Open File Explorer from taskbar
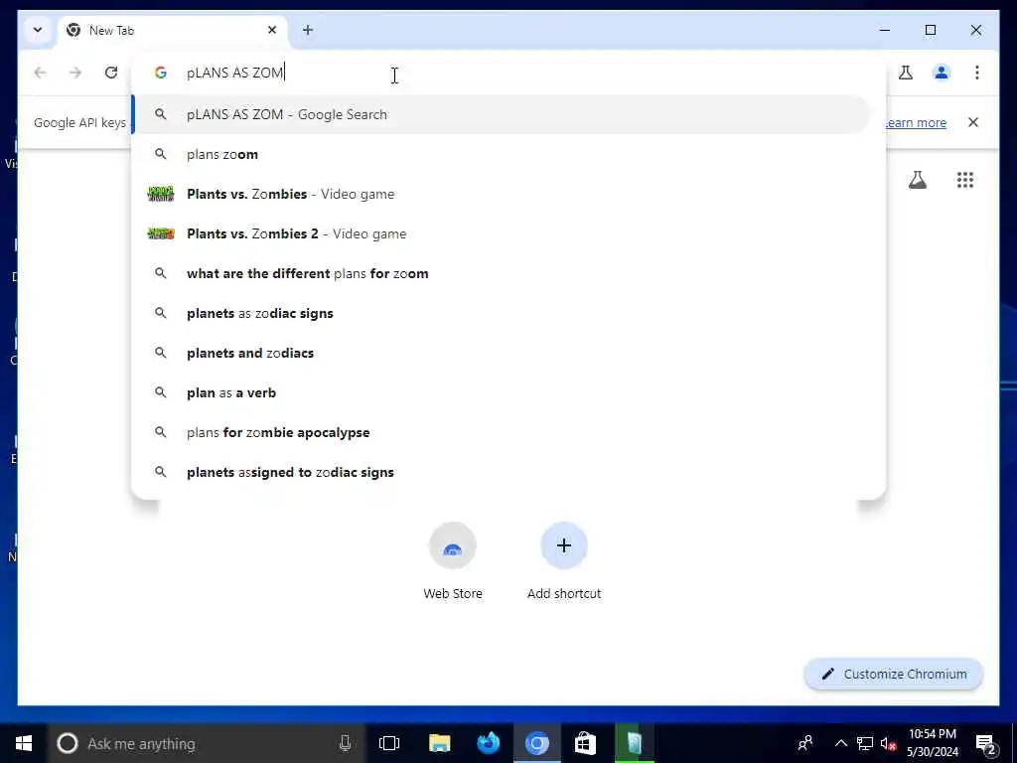The image size is (1017, 763). click(x=439, y=743)
